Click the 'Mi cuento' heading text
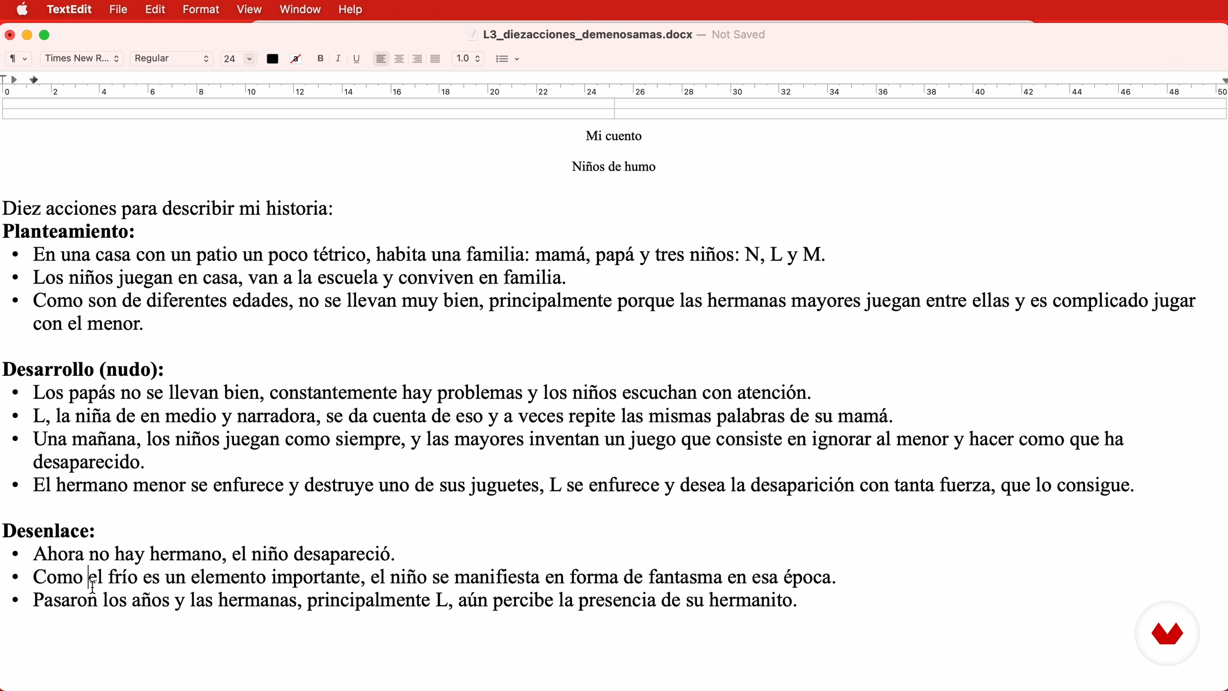Screen dimensions: 1228x691 coord(614,136)
